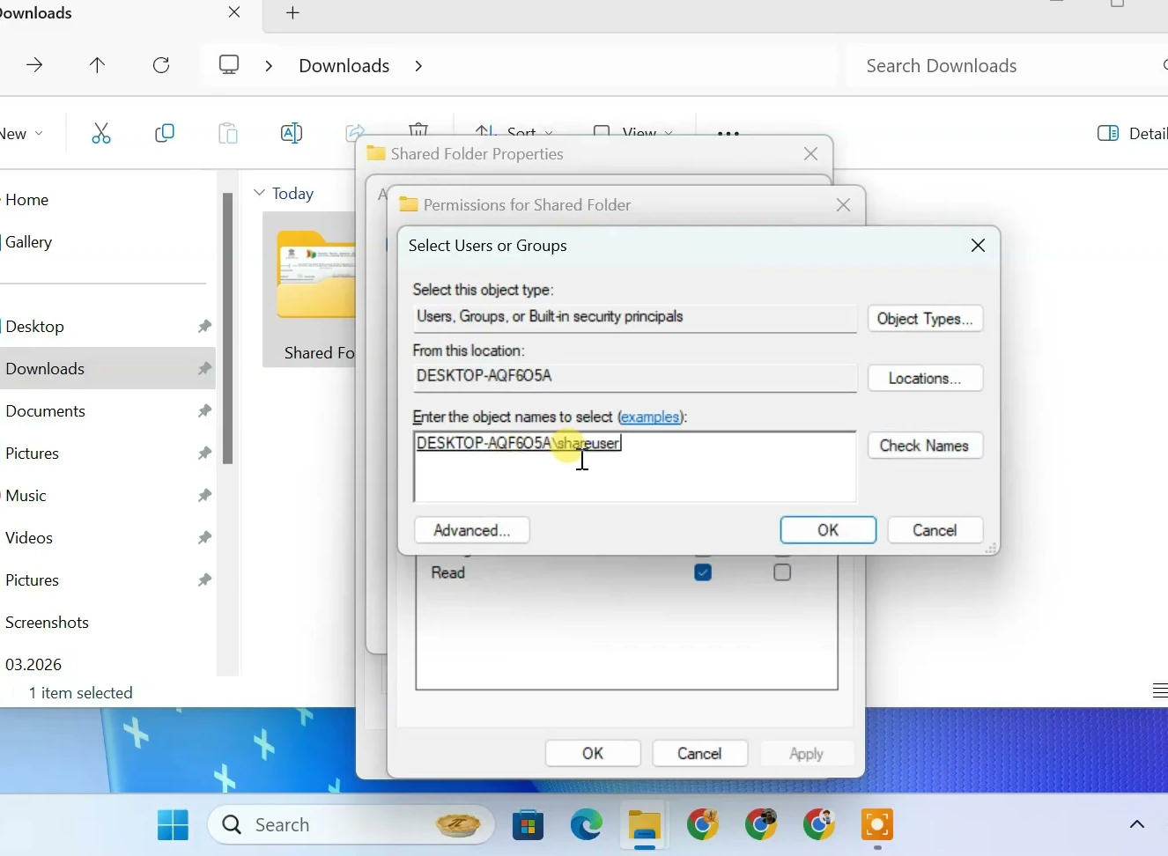Open the Advanced... user search
This screenshot has width=1168, height=856.
[472, 530]
